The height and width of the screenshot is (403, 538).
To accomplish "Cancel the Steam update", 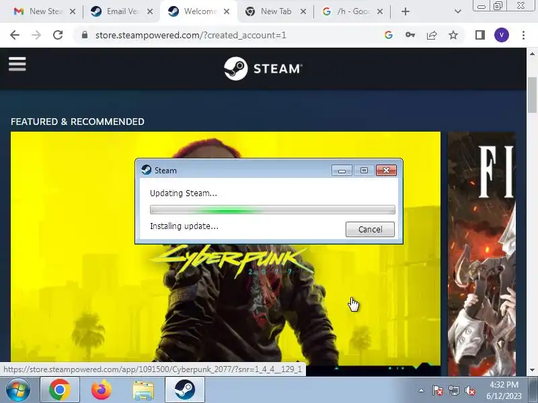I will click(x=370, y=229).
